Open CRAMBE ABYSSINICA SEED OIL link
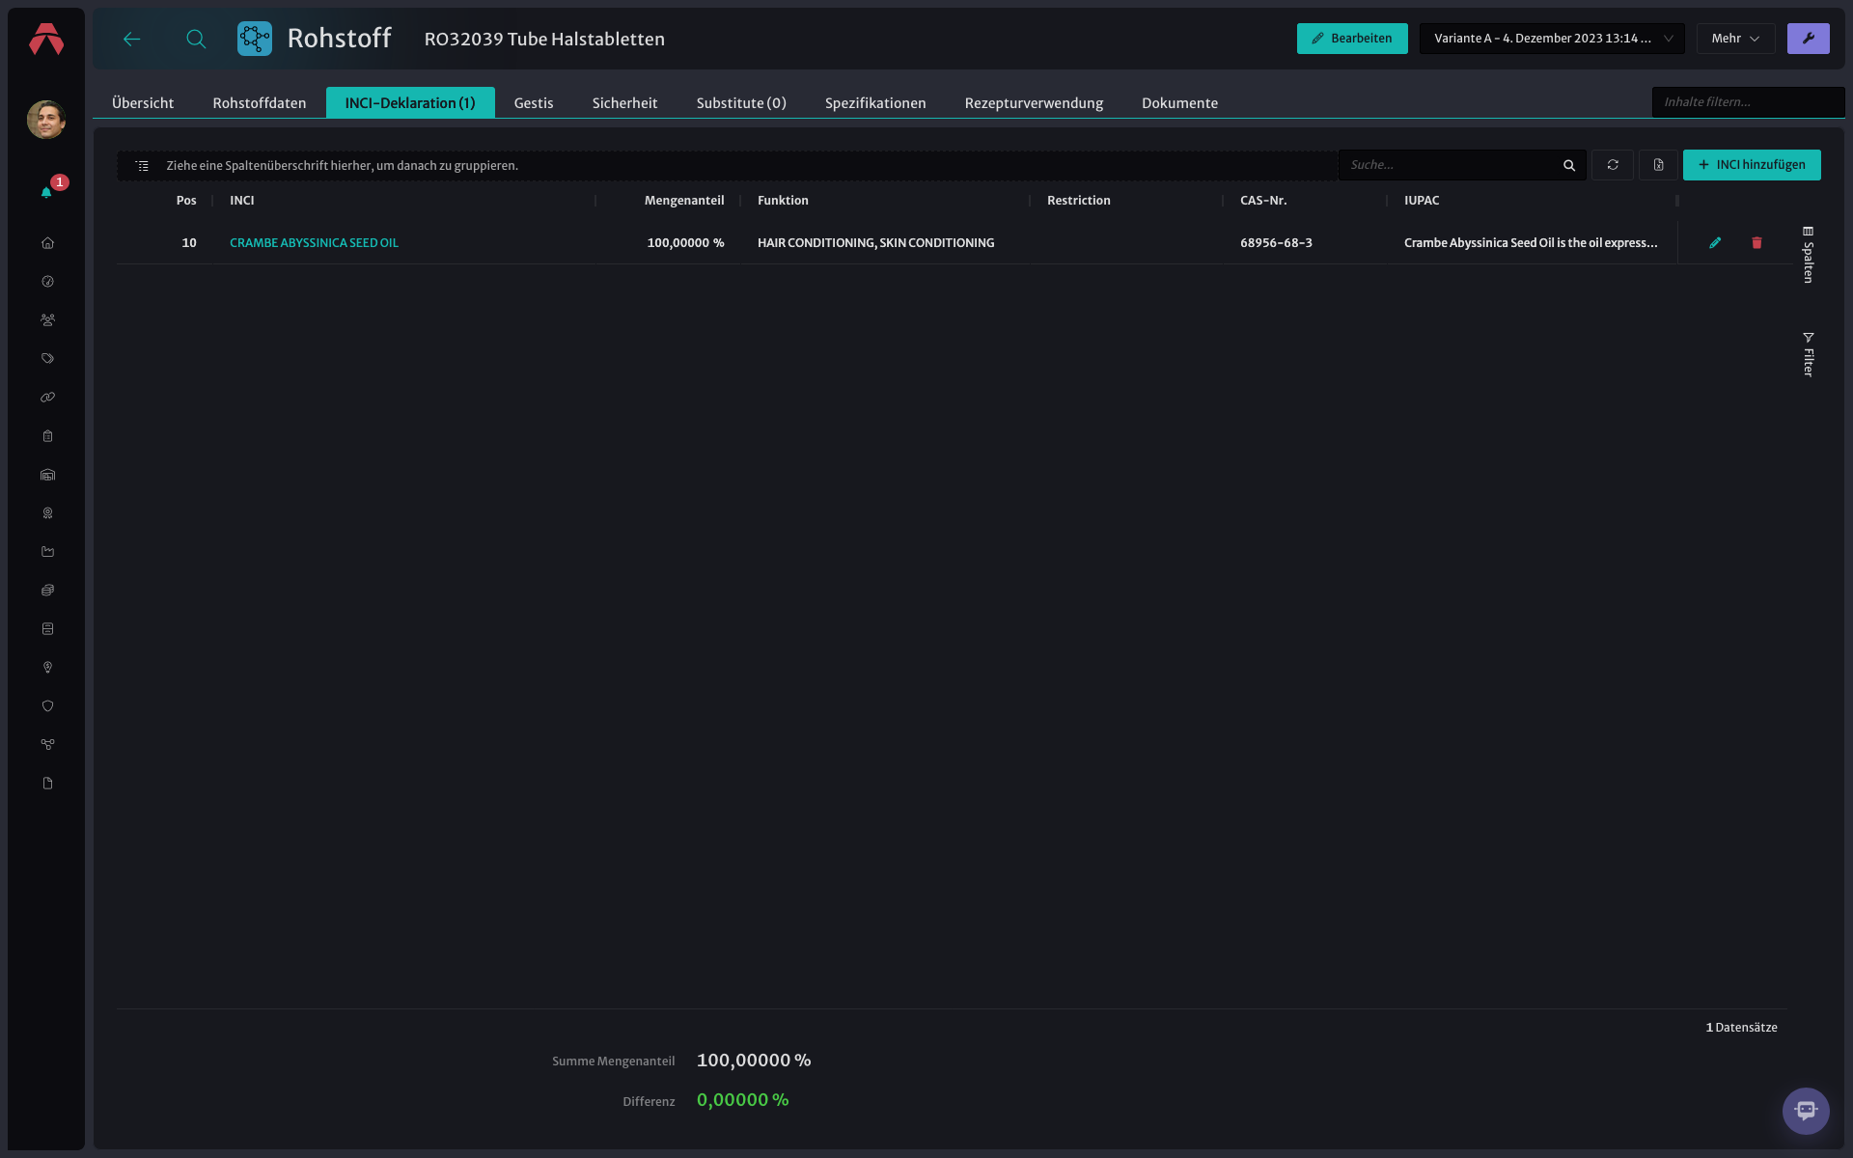Screen dimensions: 1853x1158 pyautogui.click(x=314, y=243)
